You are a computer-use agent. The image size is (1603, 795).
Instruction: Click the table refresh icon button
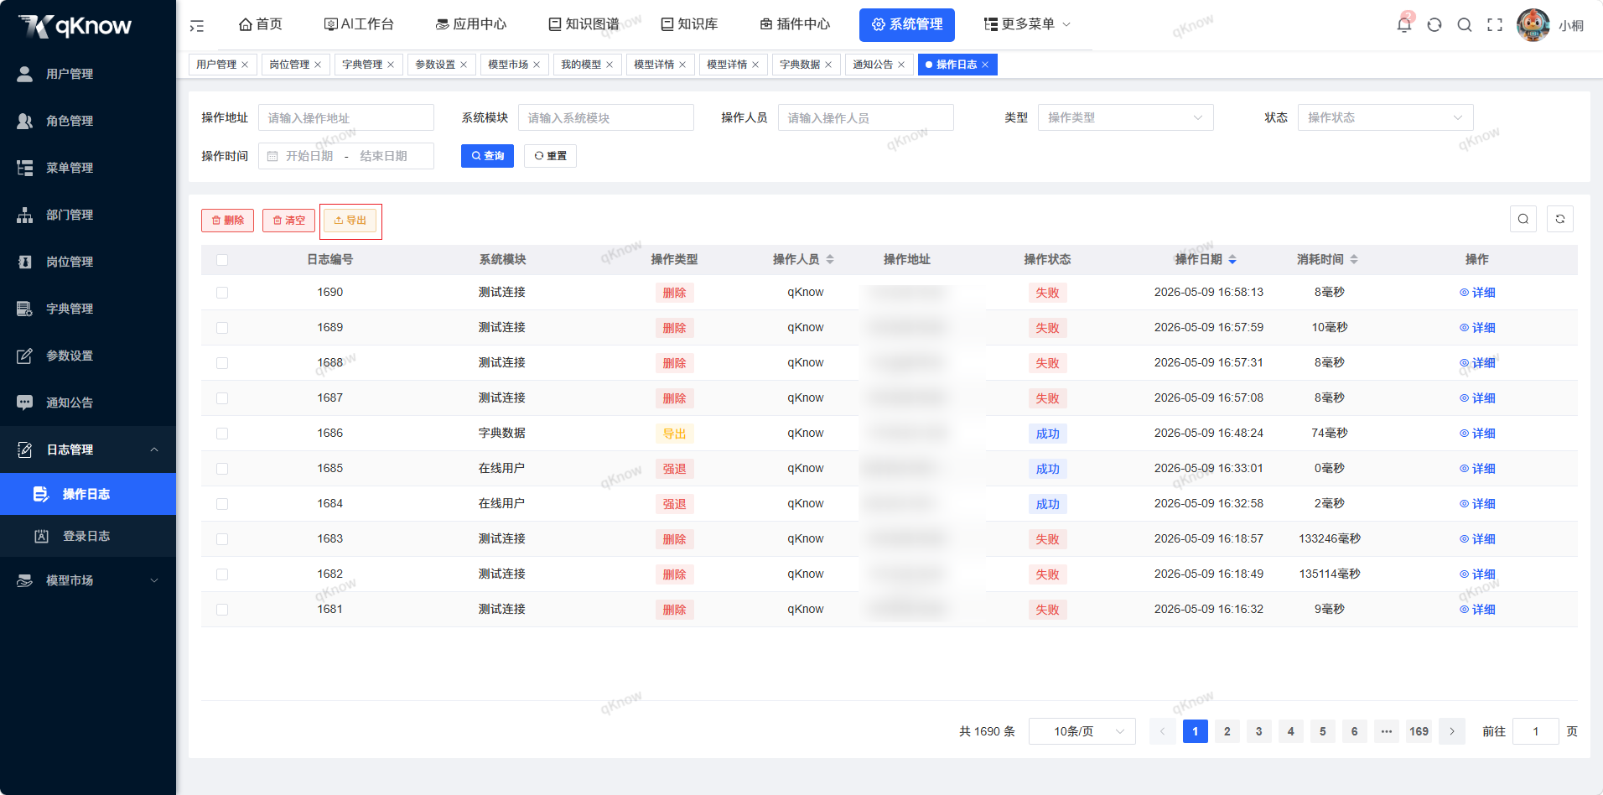1560,219
